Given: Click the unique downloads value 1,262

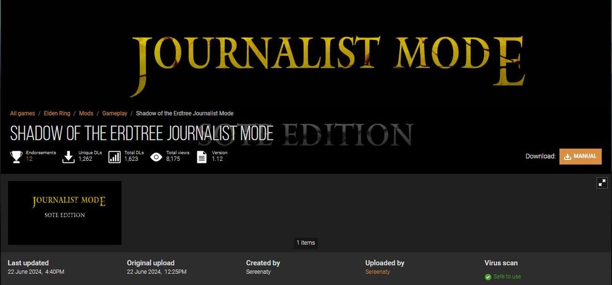Looking at the screenshot, I should coord(85,159).
